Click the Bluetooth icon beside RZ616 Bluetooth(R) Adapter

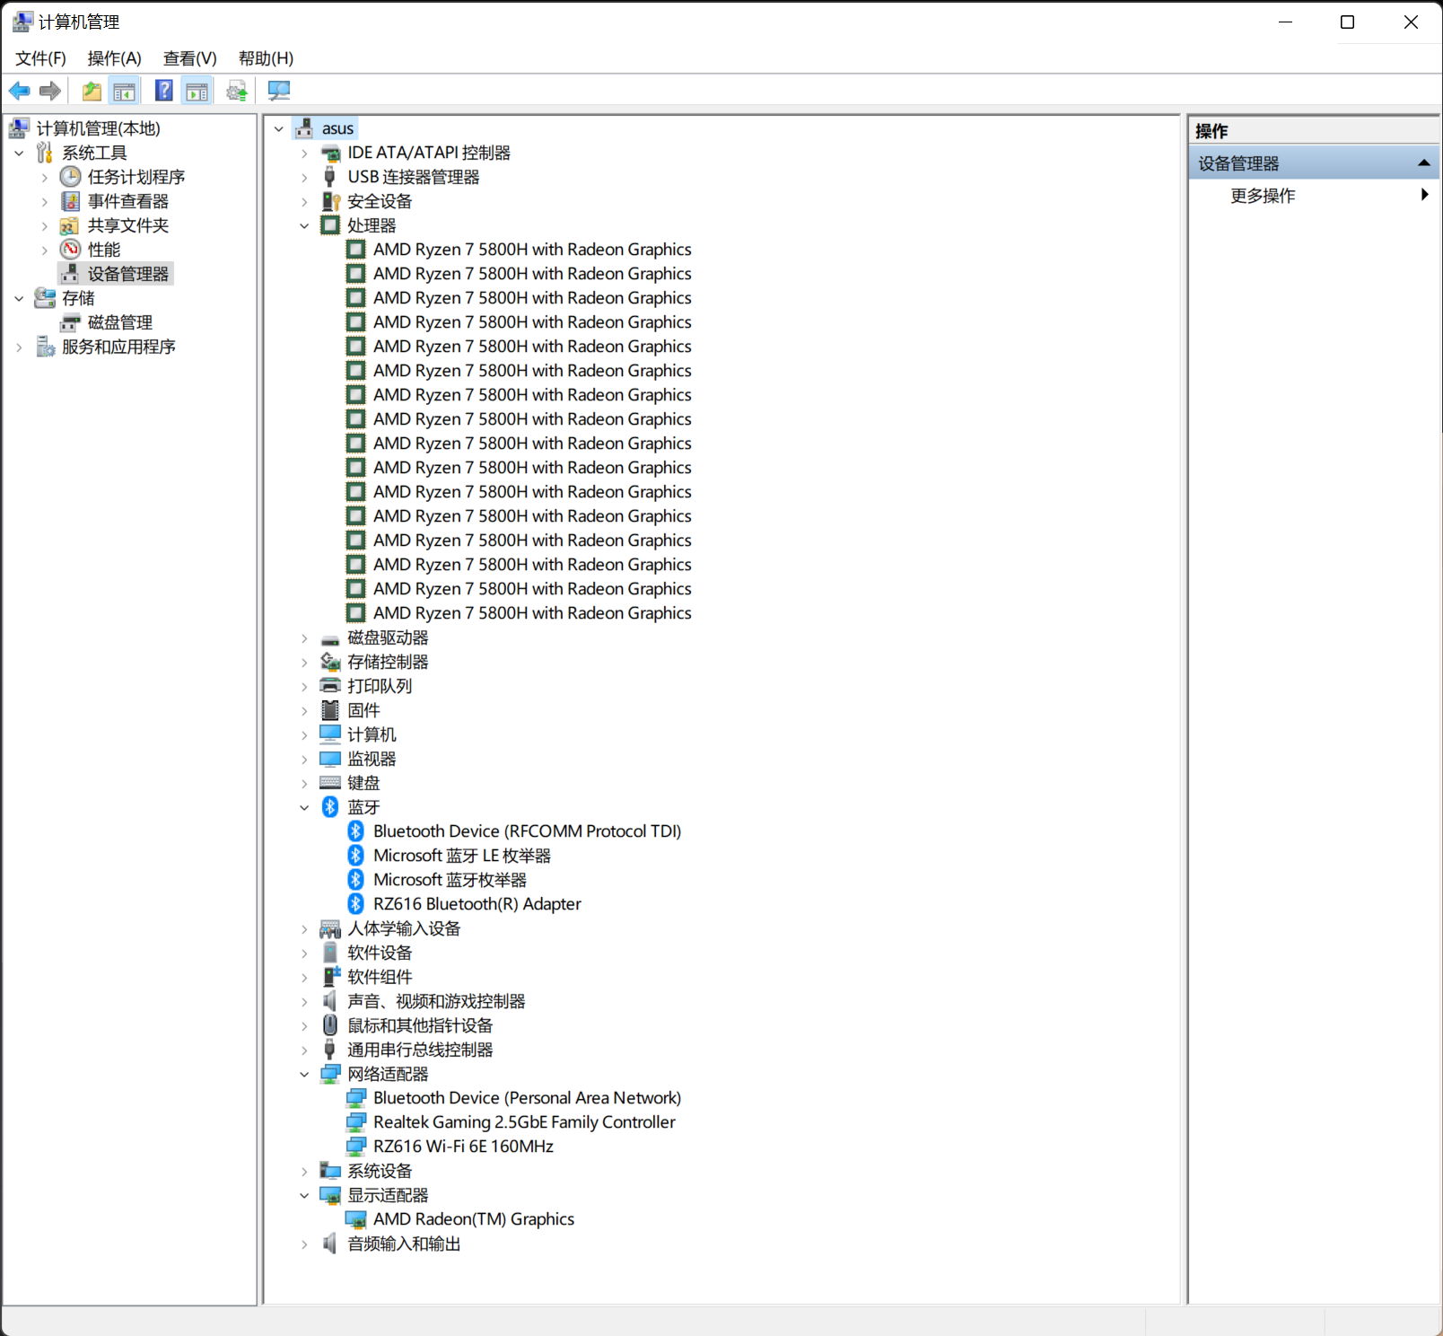pyautogui.click(x=356, y=904)
